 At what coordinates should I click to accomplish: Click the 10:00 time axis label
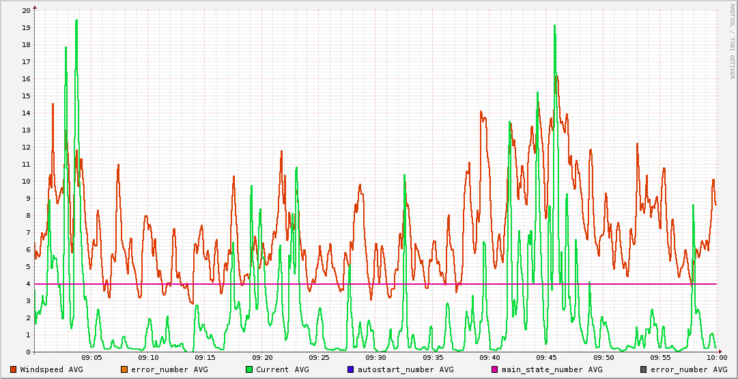pyautogui.click(x=716, y=359)
